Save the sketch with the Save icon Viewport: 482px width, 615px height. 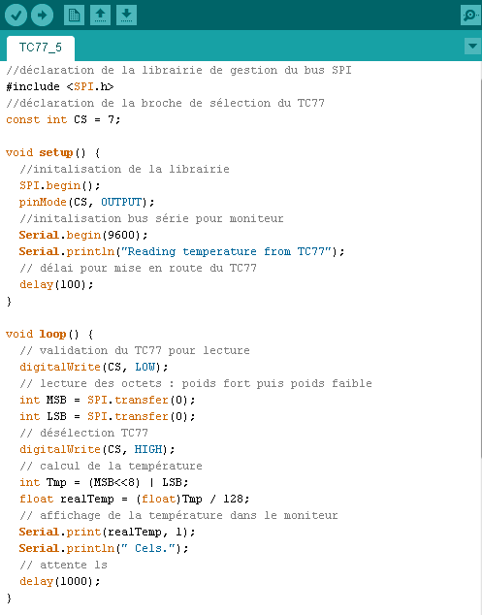click(126, 16)
